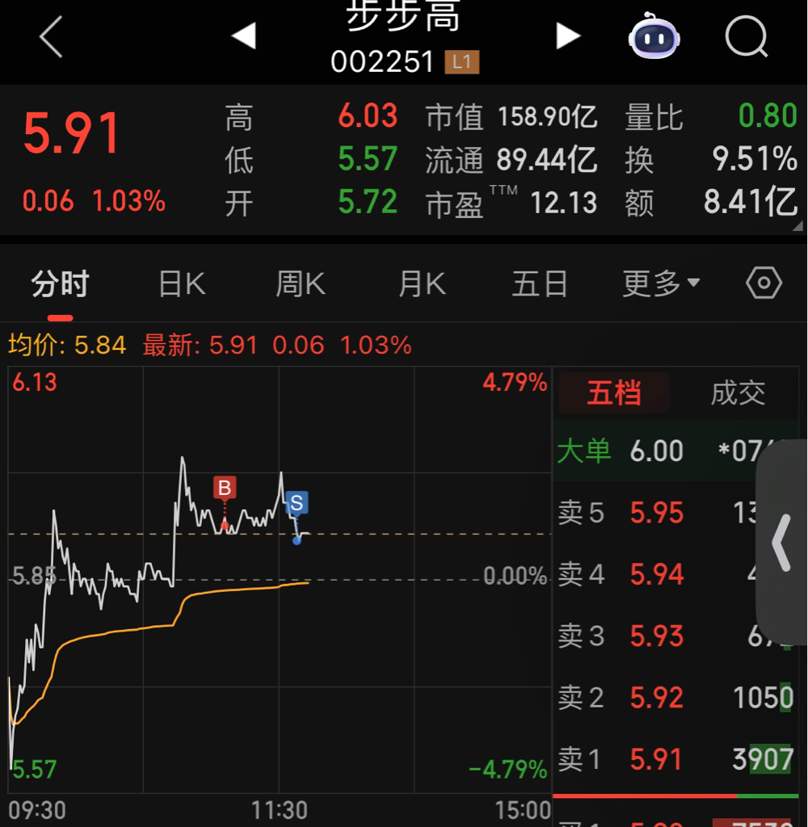Tap the 卖1 volume 3907
The image size is (808, 827).
coord(763,759)
